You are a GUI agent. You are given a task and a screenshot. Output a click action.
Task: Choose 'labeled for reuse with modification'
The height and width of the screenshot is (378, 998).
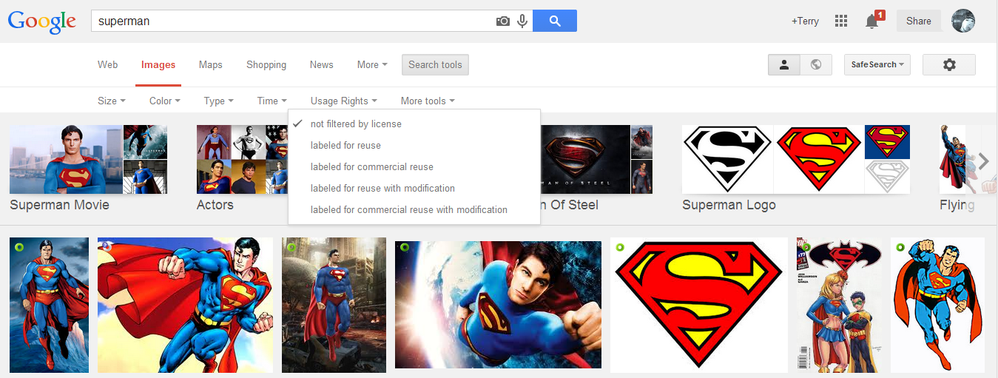414,188
